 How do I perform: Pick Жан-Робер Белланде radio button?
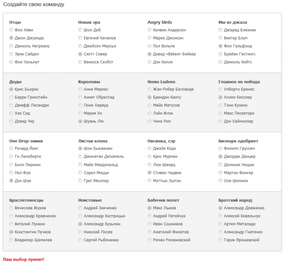pos(150,89)
